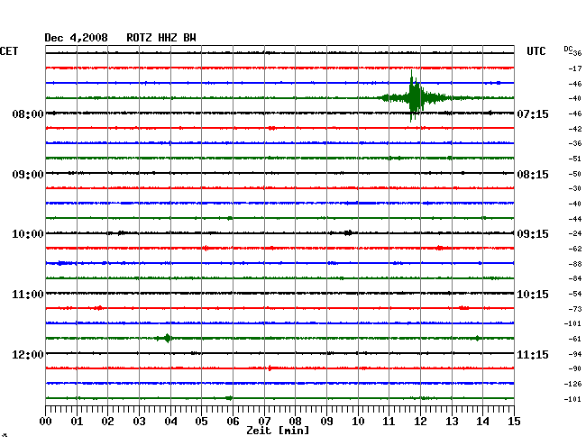The width and height of the screenshot is (586, 445).
Task: Select the '09:00' CET time label
Action: (x=28, y=175)
